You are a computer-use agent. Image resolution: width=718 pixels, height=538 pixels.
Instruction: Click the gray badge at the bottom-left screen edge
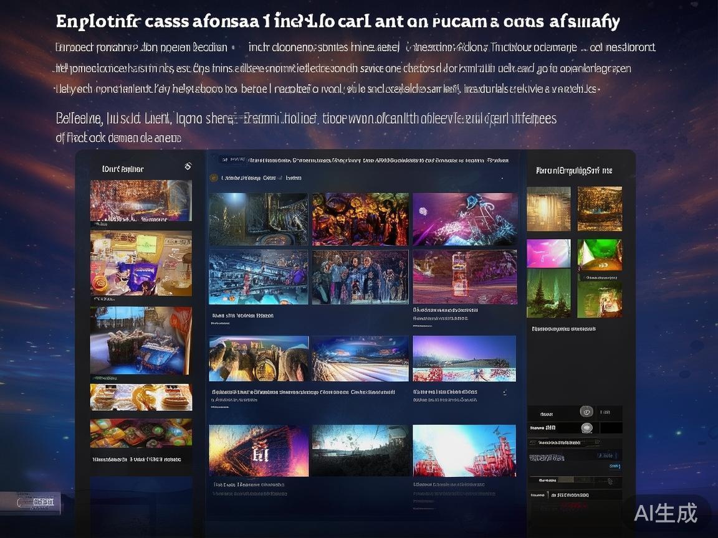tap(31, 502)
